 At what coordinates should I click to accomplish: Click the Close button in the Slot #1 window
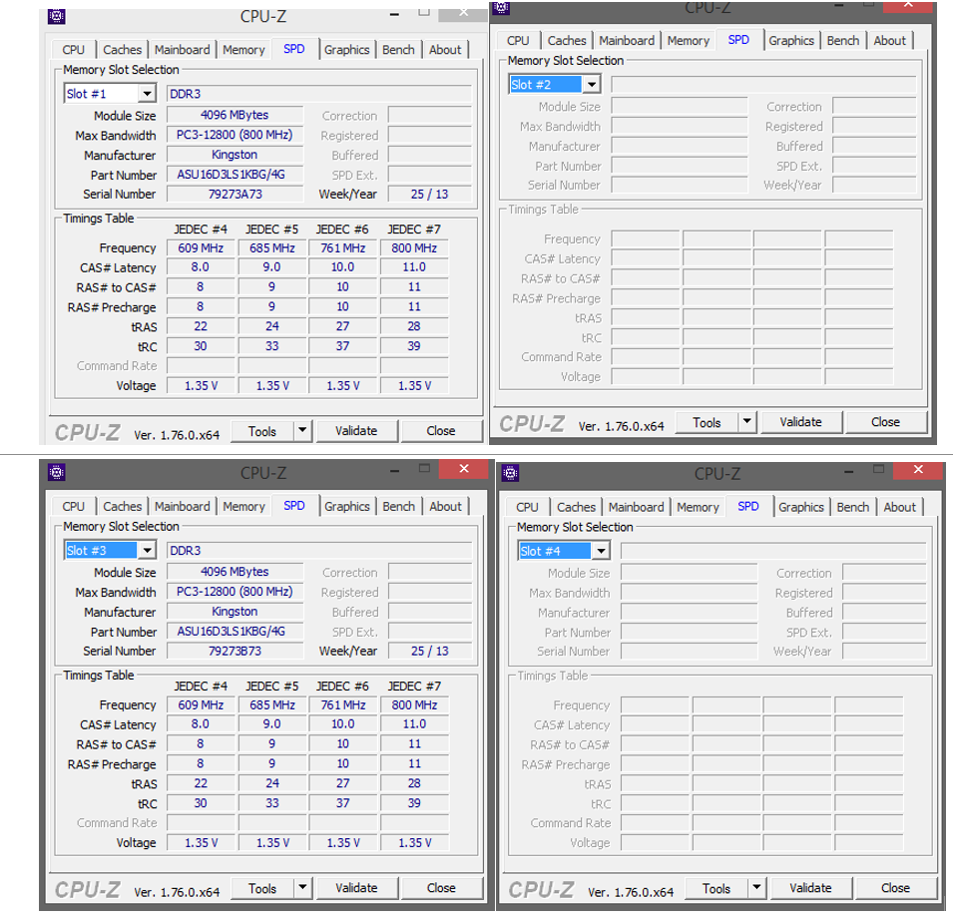point(441,431)
